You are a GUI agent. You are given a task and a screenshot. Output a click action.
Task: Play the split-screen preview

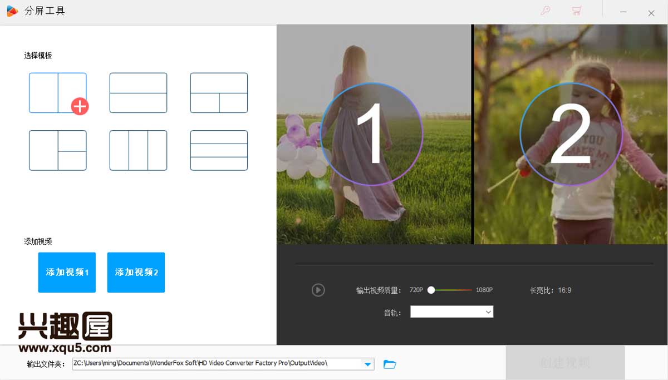click(318, 290)
